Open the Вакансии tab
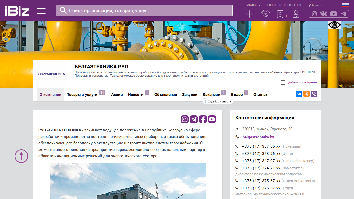354x199 pixels. [211, 95]
